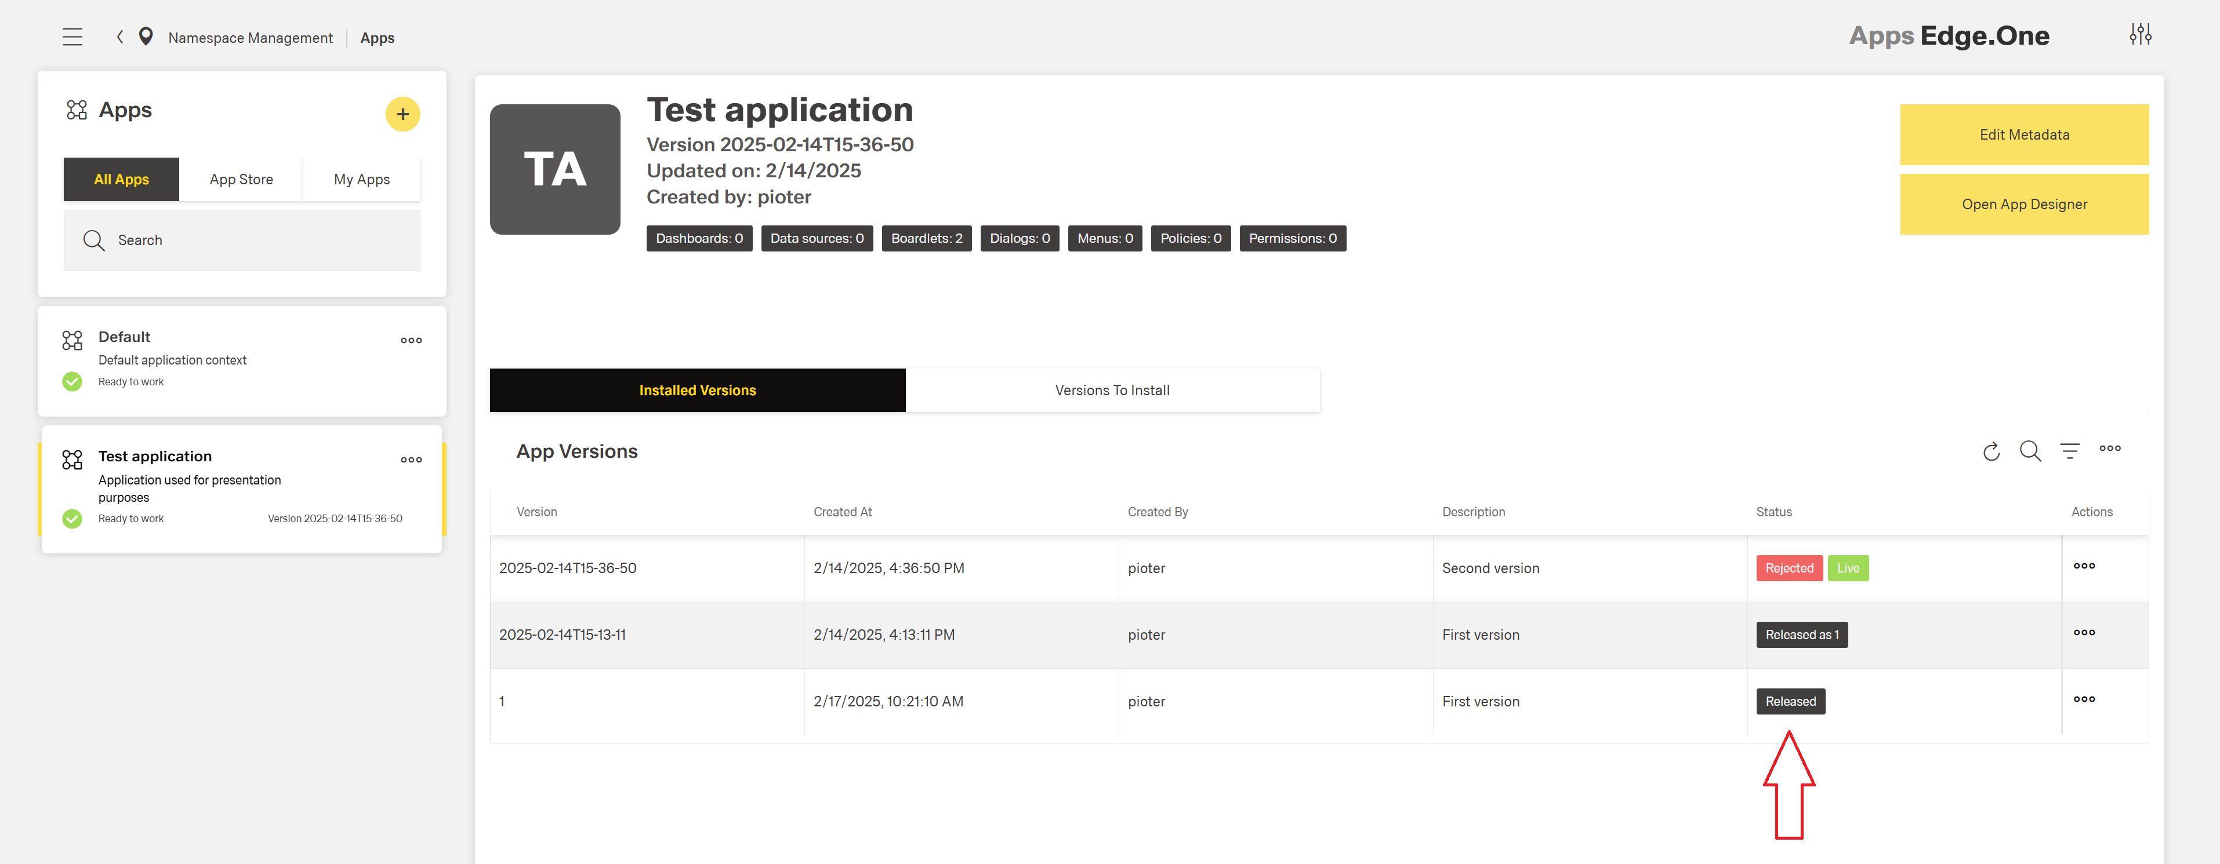Select the My Apps tab

pos(361,179)
